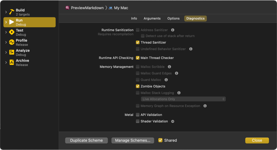Switch to the Arguments tab
Viewport: 277px width, 150px height.
(152, 18)
